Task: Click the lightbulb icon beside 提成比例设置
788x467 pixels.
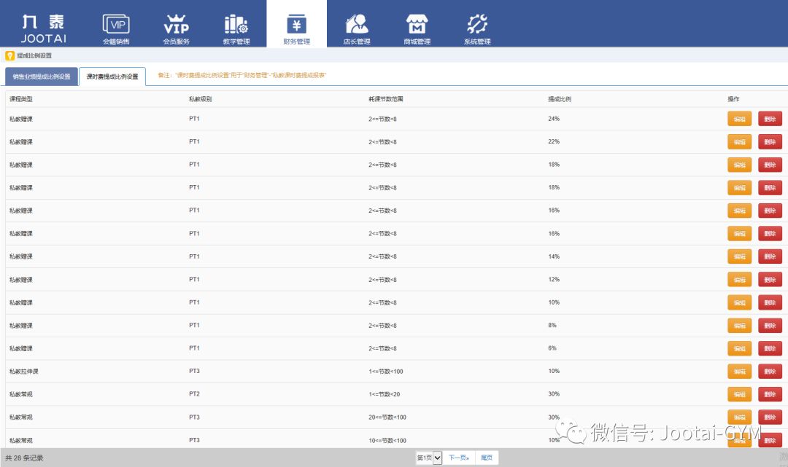Action: pyautogui.click(x=9, y=55)
